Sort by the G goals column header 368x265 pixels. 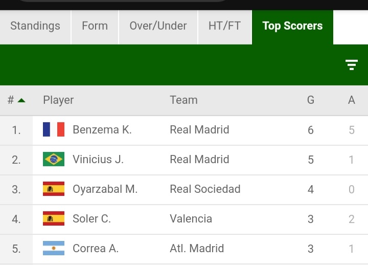pyautogui.click(x=311, y=100)
